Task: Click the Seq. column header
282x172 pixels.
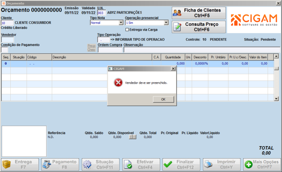Action: [x=6, y=57]
